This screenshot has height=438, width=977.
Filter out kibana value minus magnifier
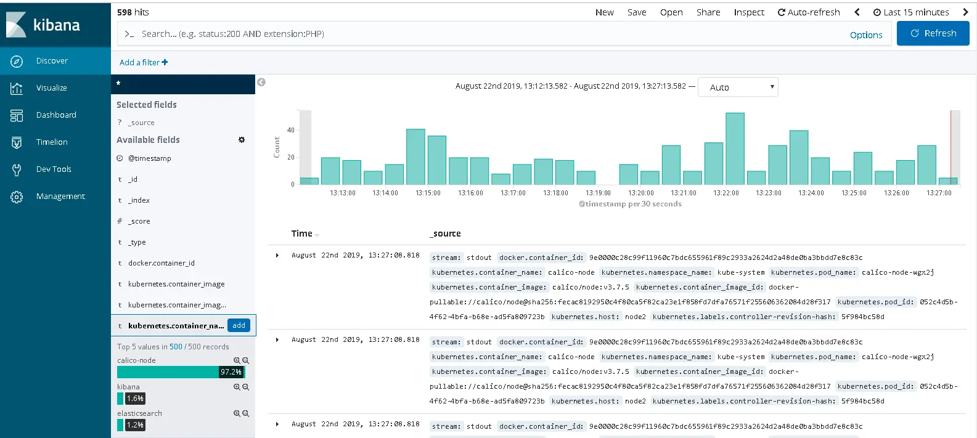pyautogui.click(x=245, y=387)
